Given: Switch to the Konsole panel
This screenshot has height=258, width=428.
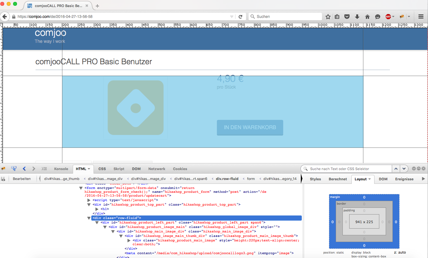Looking at the screenshot, I should coord(61,169).
